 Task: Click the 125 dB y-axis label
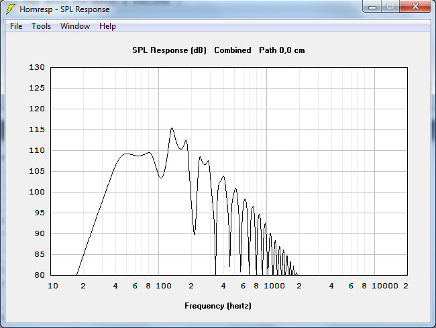(x=37, y=88)
